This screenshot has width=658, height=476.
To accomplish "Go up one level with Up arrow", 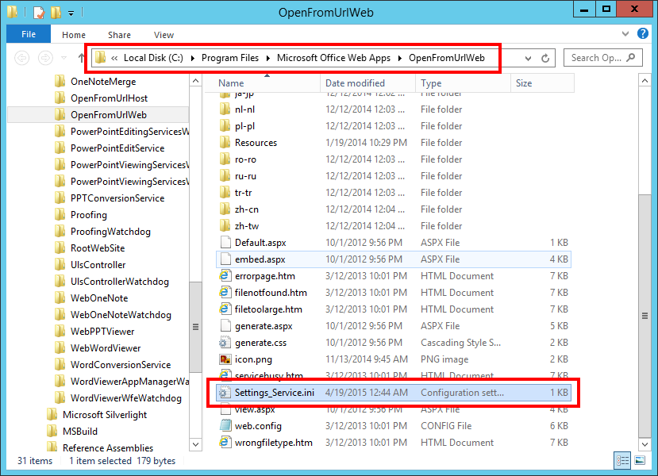I will coord(82,58).
